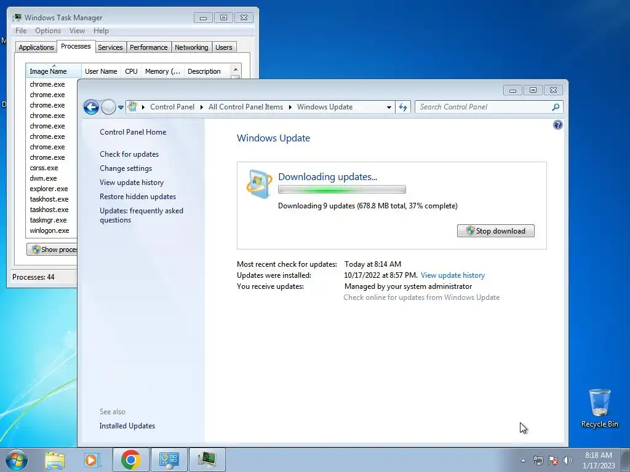Expand the arrow after All Control Panel Items

coord(290,107)
